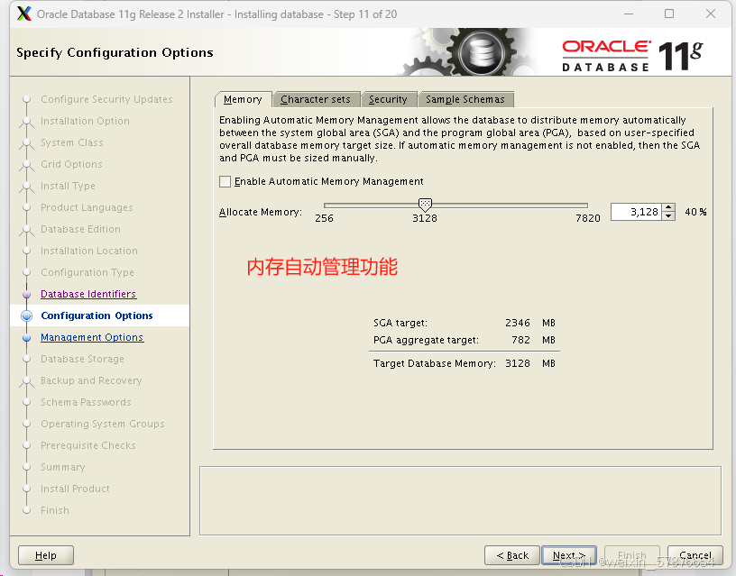Click the Summary step marker dot
The width and height of the screenshot is (736, 576).
pyautogui.click(x=27, y=467)
